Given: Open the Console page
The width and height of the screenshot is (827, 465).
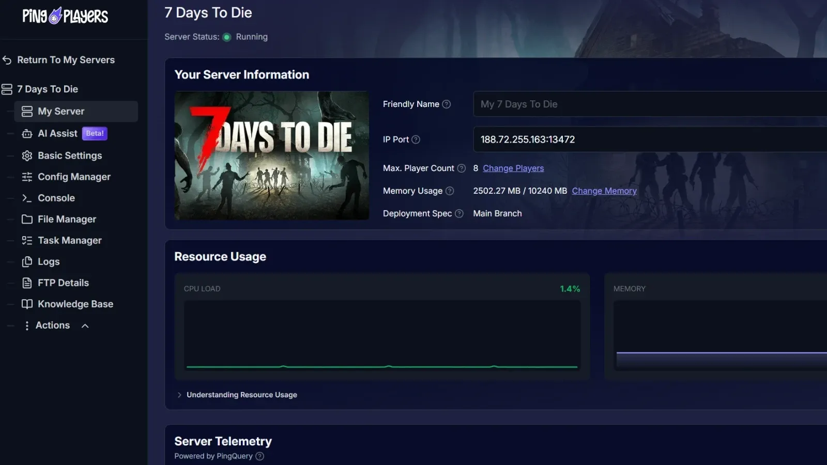Looking at the screenshot, I should [x=56, y=198].
